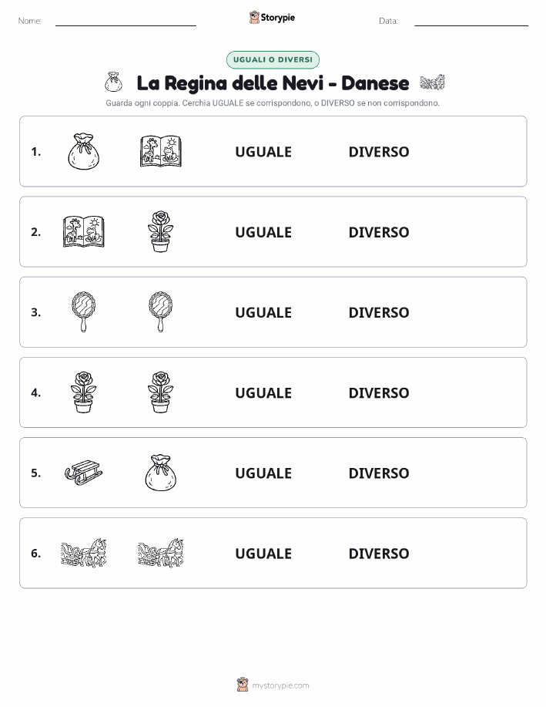The height and width of the screenshot is (707, 546).
Task: Click the UGUALI O DIVERSI badge
Action: point(273,59)
